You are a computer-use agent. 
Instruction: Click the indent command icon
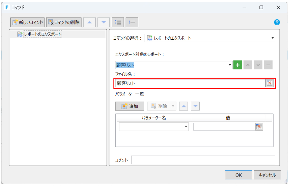click(x=118, y=22)
